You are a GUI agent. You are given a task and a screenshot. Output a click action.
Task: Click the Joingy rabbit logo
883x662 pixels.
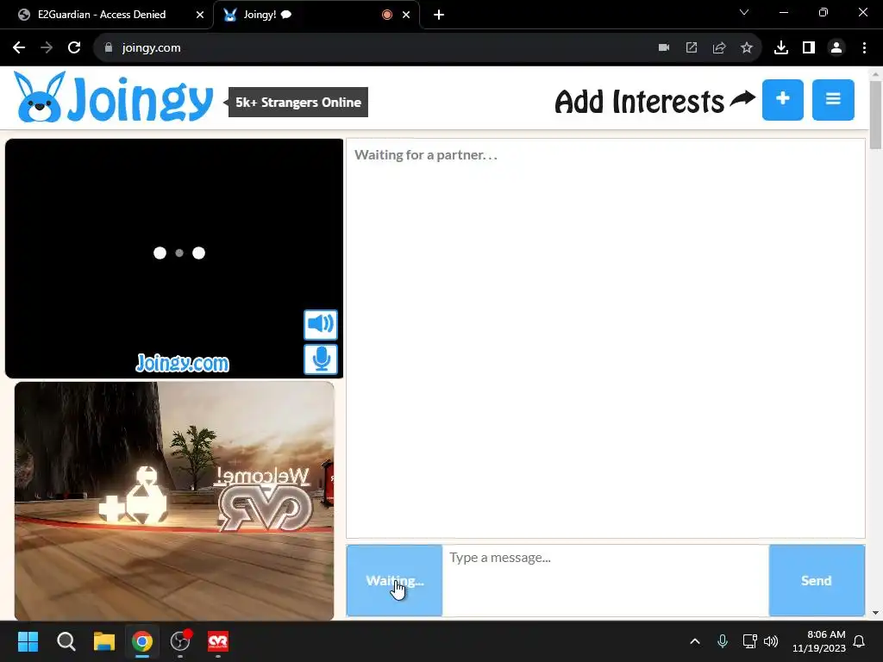(x=113, y=97)
